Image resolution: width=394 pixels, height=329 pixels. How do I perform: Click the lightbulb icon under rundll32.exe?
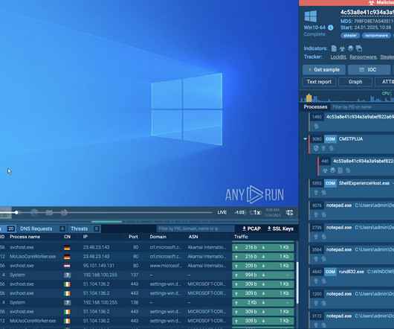tap(316, 281)
